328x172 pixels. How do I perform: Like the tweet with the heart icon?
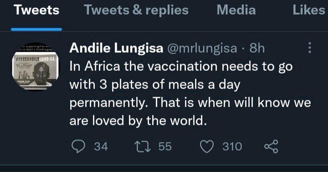coord(207,146)
